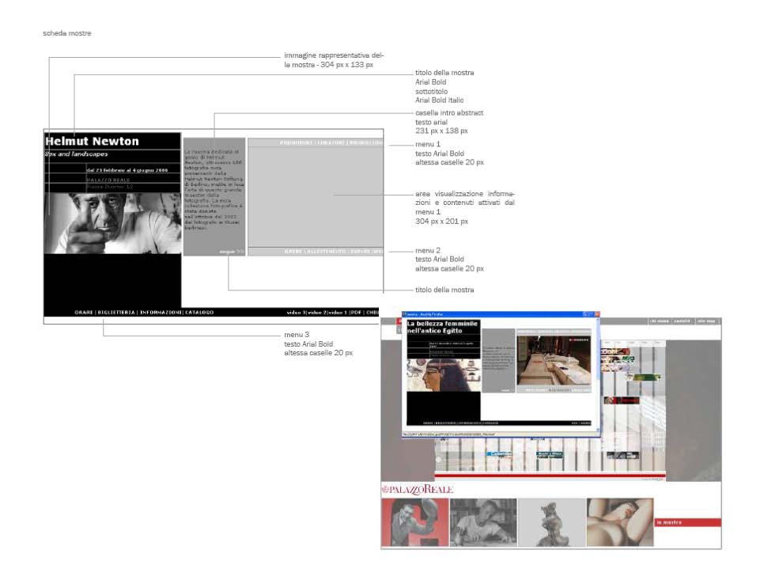This screenshot has height=588, width=783.
Task: Play the 'video 2' link
Action: tap(318, 313)
